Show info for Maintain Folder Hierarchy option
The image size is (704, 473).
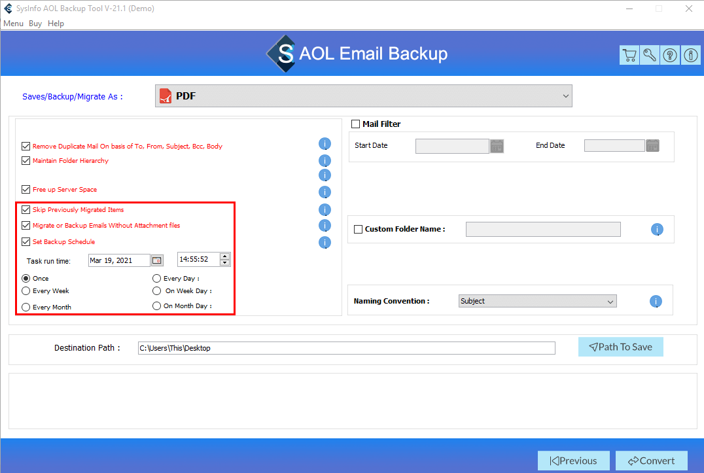coord(325,161)
